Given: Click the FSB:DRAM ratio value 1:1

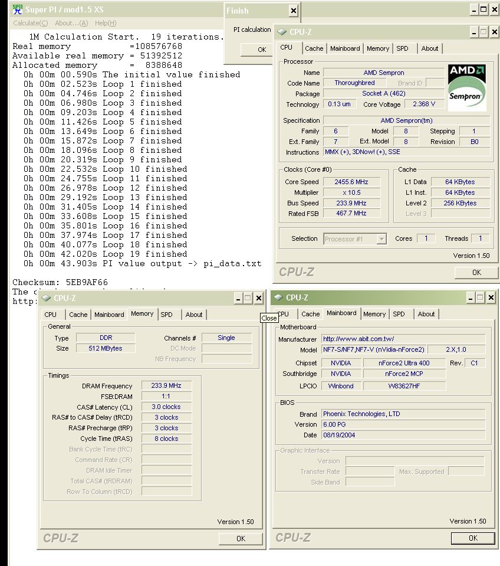Looking at the screenshot, I should pos(166,397).
